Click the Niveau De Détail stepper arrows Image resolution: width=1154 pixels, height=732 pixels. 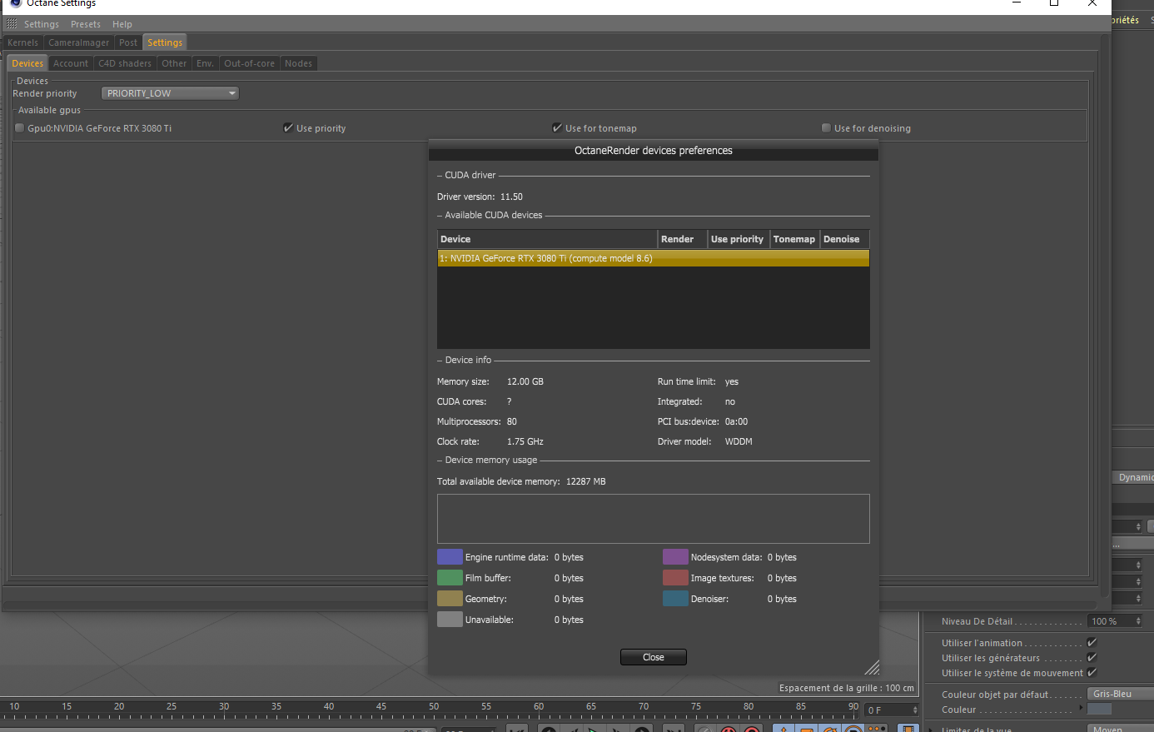(x=1138, y=621)
